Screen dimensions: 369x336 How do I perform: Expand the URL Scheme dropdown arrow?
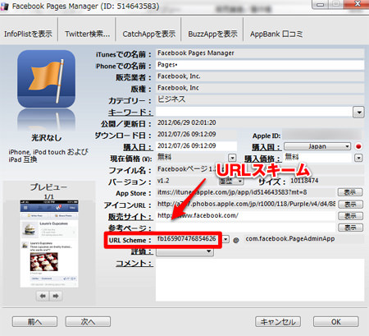point(225,239)
